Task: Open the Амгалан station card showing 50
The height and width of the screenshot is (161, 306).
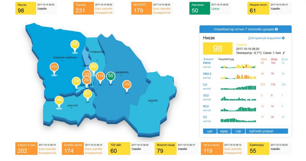Action: (x=210, y=9)
